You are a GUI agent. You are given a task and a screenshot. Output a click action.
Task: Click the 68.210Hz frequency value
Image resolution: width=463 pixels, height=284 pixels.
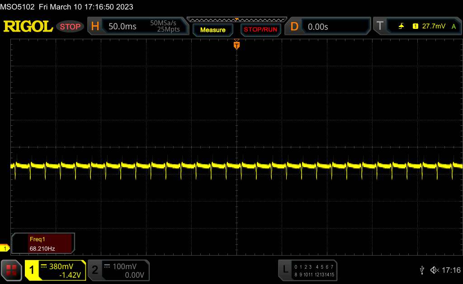42,249
